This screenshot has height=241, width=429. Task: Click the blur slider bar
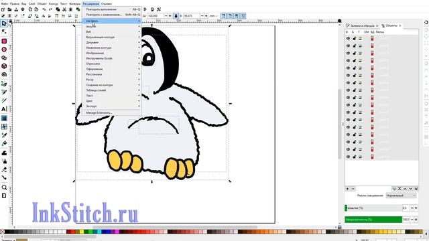[x=373, y=208]
